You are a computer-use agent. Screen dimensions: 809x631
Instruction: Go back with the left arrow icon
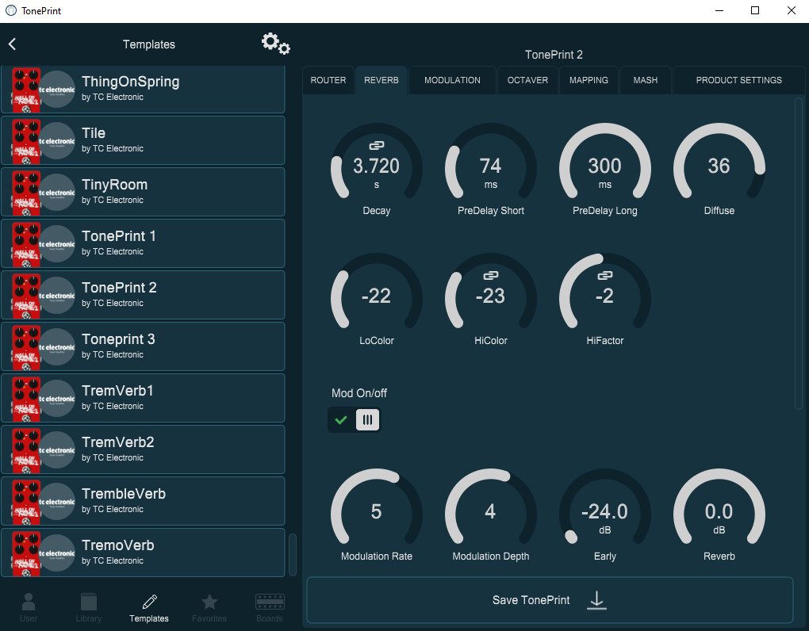click(x=13, y=44)
